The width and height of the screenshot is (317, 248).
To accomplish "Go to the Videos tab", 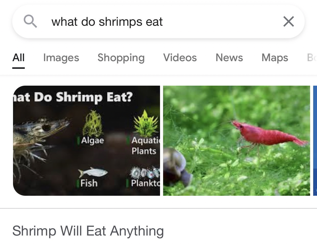I will coord(180,58).
